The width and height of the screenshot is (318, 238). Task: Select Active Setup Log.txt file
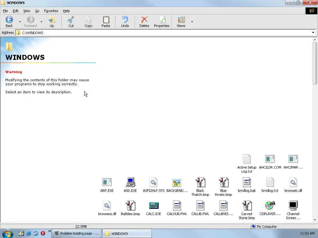pyautogui.click(x=247, y=164)
